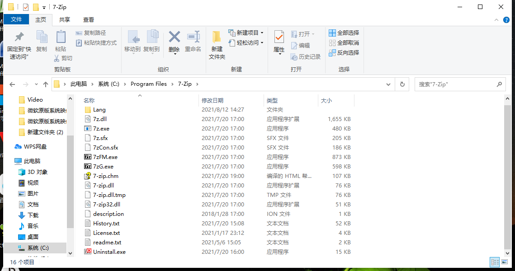This screenshot has width=515, height=271.
Task: Sort by the Date modified column header
Action: [x=212, y=100]
